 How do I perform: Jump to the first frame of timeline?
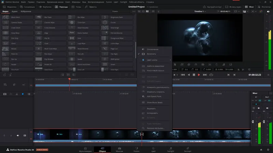[183, 74]
